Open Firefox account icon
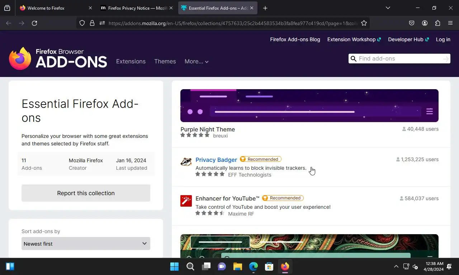Screen dimensions: 459x275 pos(425,23)
